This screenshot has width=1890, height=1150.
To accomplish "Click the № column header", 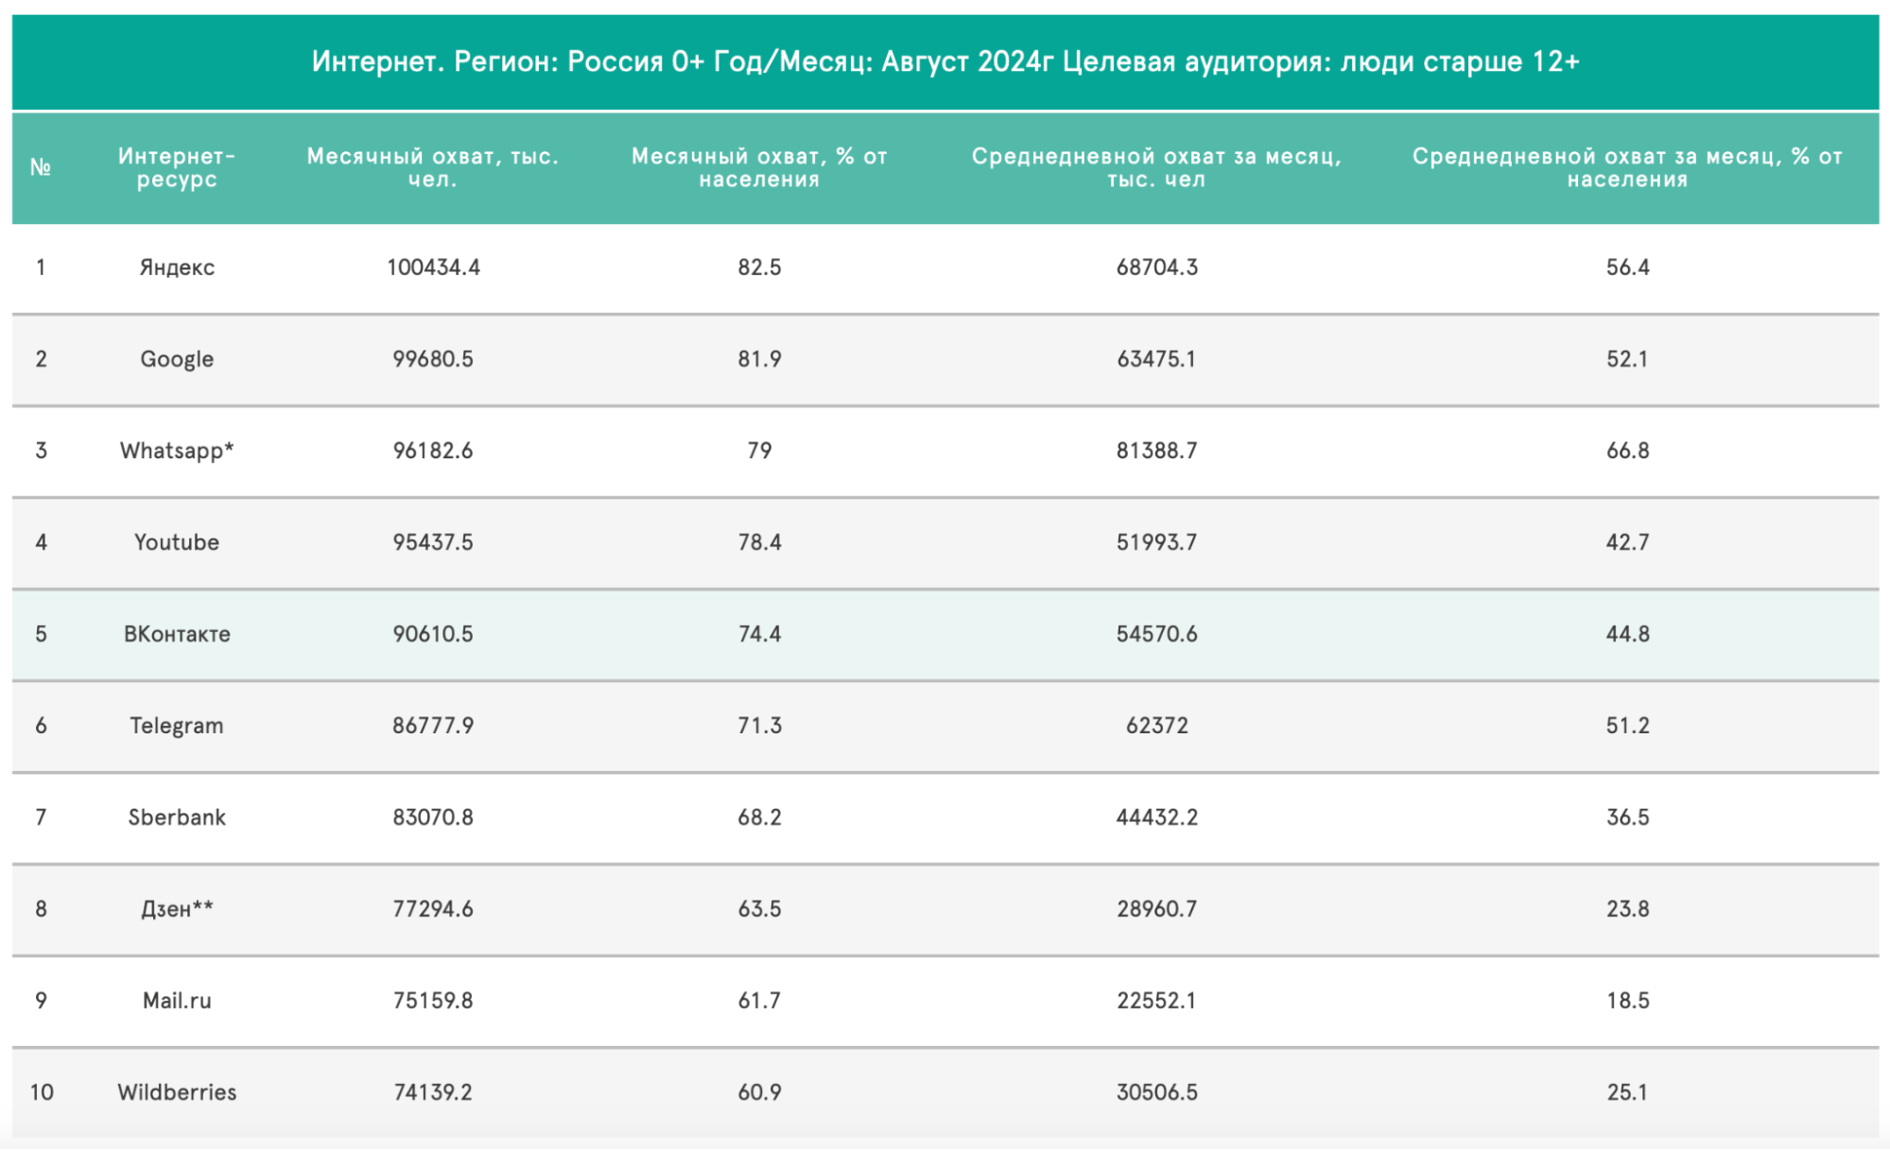I will click(x=41, y=167).
